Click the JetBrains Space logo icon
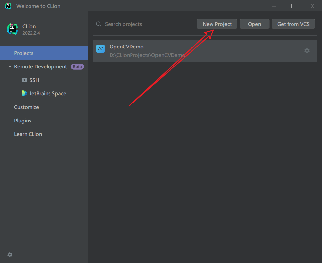 [25, 93]
